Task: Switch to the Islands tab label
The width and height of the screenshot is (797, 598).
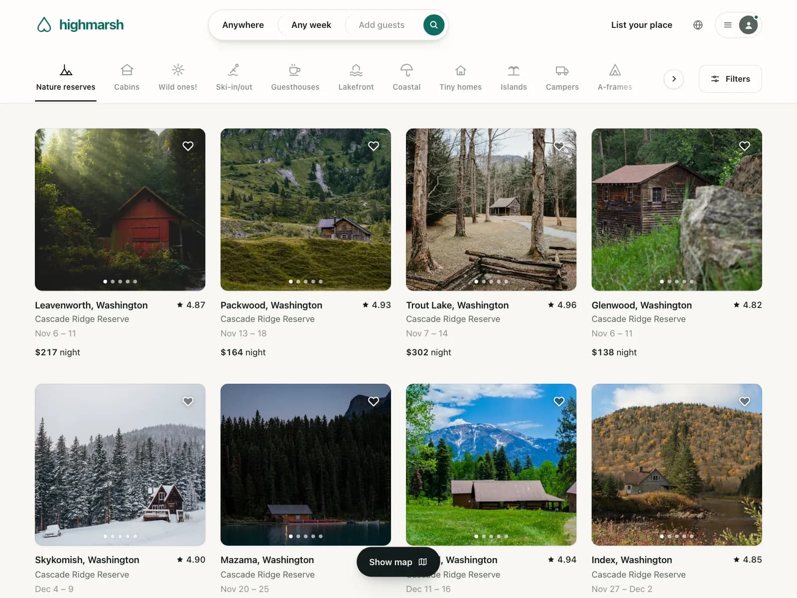Action: (514, 87)
